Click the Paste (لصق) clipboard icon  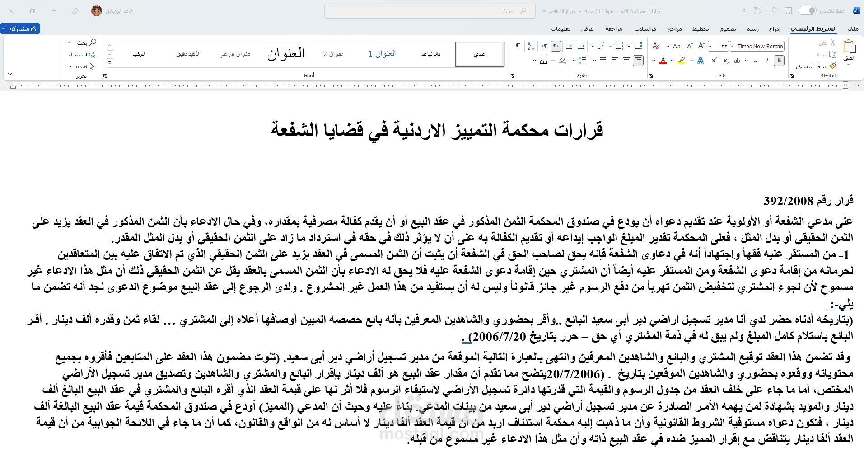pos(850,46)
